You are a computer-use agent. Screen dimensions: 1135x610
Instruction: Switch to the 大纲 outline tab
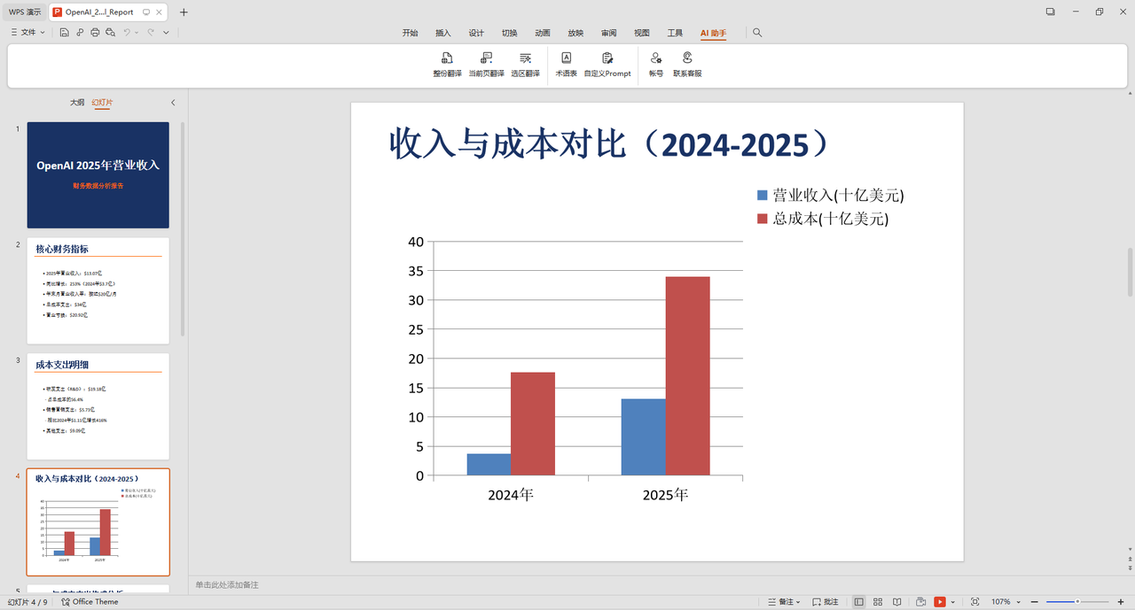(x=77, y=103)
